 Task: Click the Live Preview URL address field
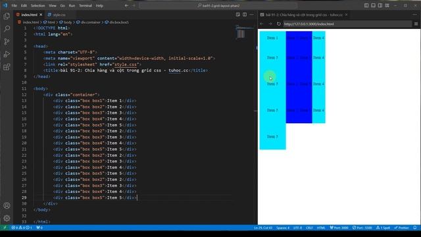(x=347, y=24)
